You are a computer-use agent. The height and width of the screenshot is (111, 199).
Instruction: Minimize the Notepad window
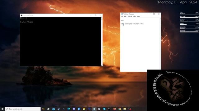pos(149,14)
